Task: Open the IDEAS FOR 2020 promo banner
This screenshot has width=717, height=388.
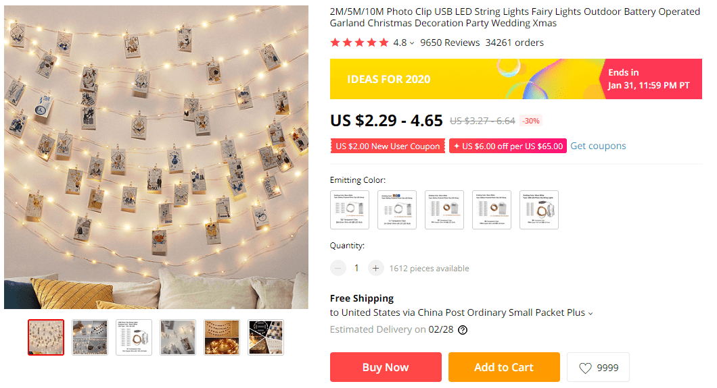Action: click(465, 79)
